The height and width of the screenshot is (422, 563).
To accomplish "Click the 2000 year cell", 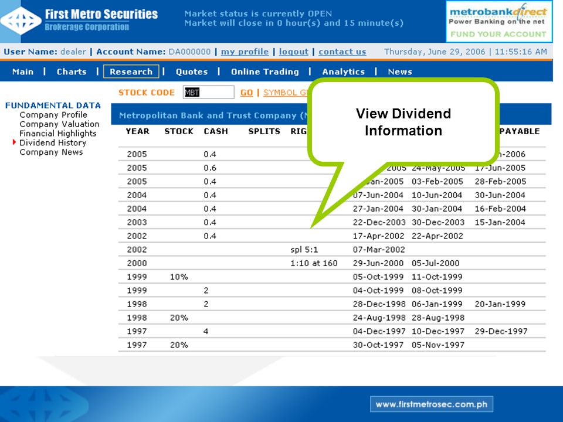I will (137, 263).
